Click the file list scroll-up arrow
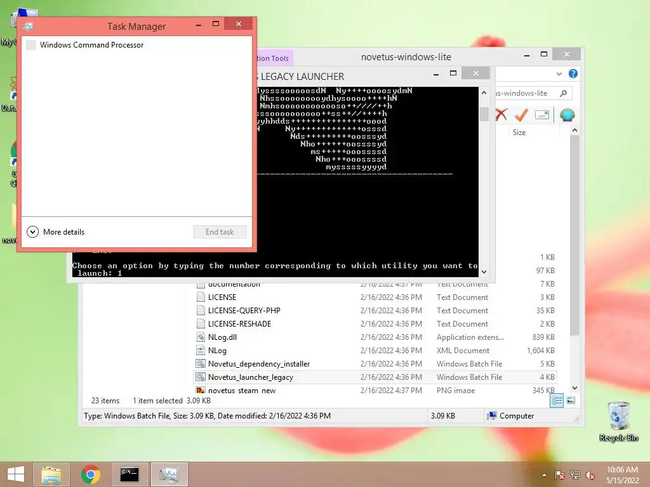Image resolution: width=650 pixels, height=487 pixels. tap(574, 131)
